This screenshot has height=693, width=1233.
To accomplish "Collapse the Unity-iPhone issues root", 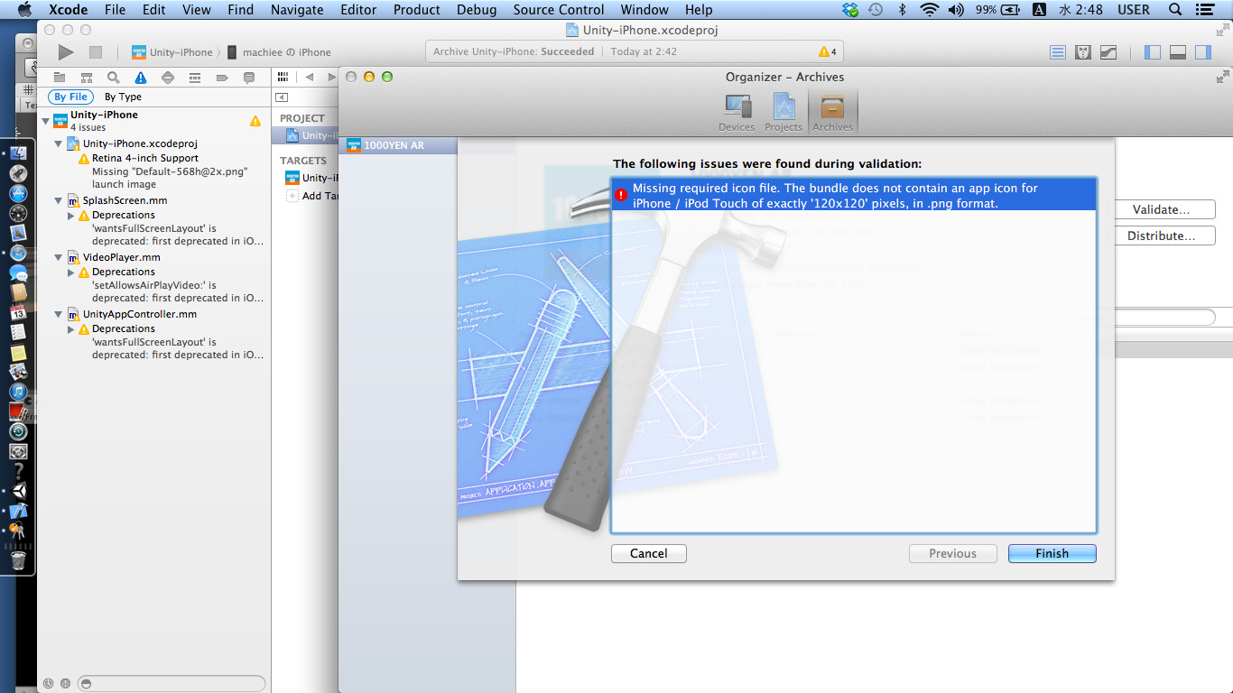I will click(x=45, y=121).
